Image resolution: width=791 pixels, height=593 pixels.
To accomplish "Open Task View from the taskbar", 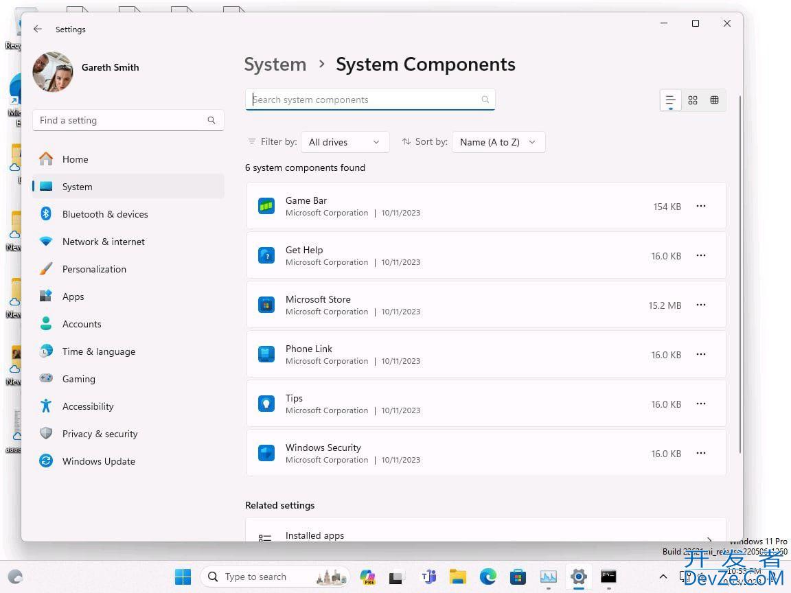I will point(396,577).
